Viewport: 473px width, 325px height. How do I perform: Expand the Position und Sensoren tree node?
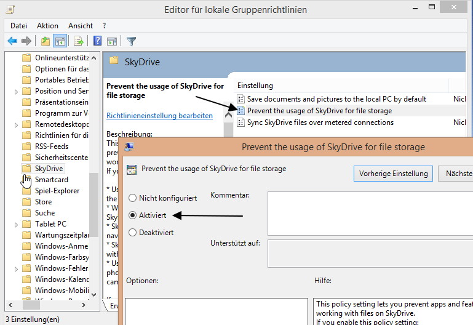click(16, 92)
